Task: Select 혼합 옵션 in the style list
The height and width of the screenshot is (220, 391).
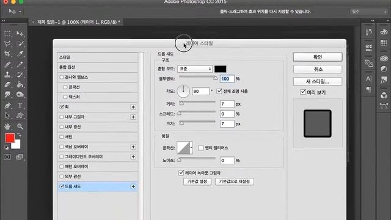Action: 98,67
